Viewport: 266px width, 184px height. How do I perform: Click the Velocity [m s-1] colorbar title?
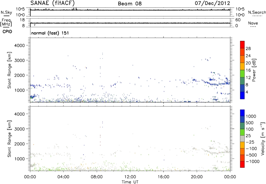263,138
